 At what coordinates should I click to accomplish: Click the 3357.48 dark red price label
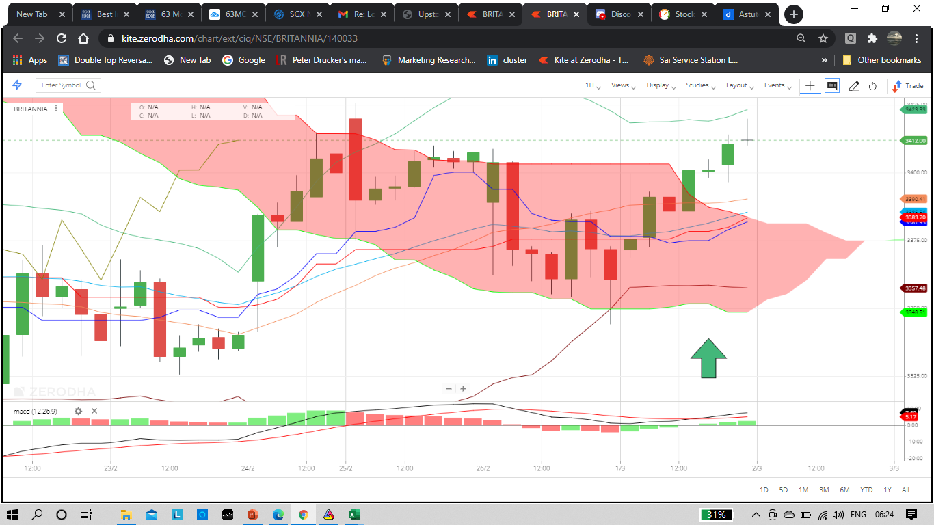(916, 288)
